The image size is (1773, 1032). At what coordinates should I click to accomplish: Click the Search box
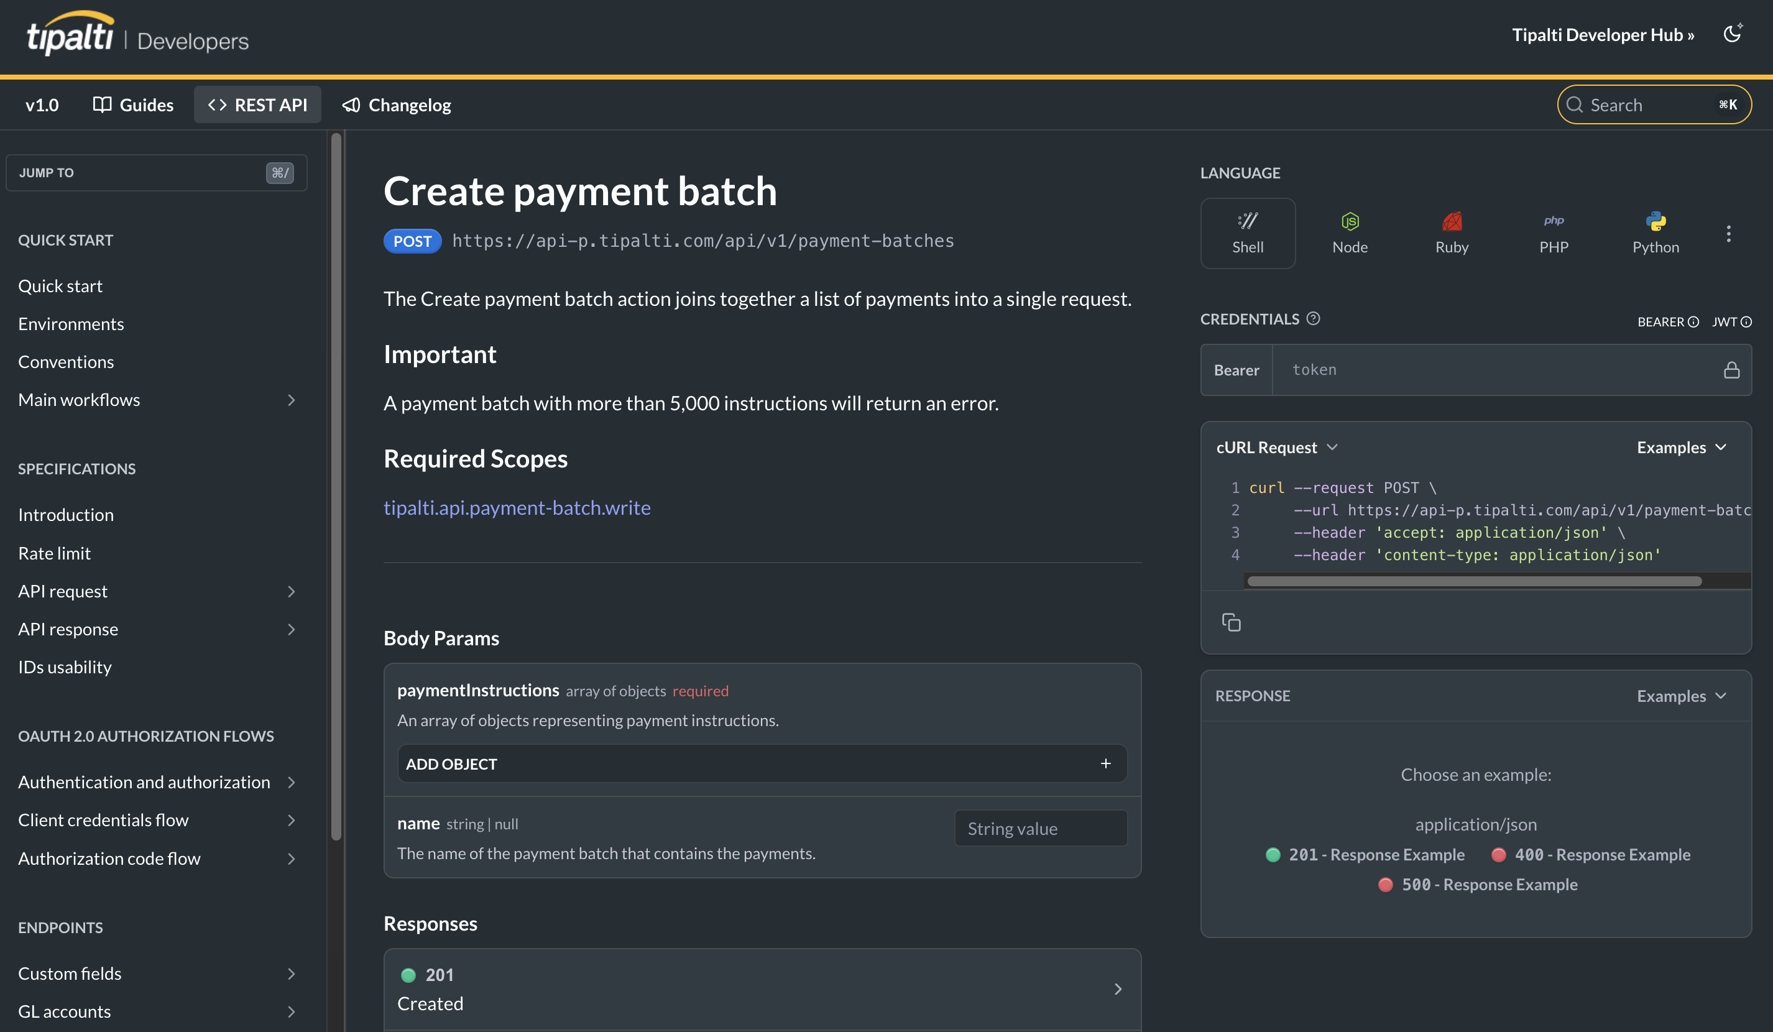(x=1654, y=105)
